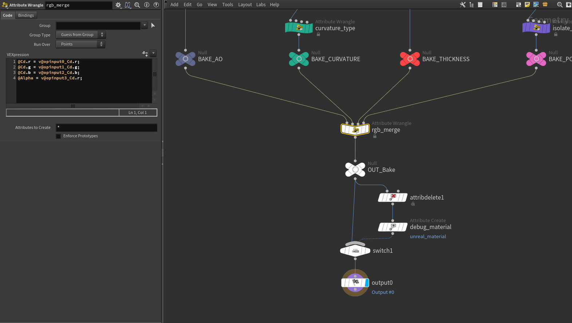Image resolution: width=572 pixels, height=323 pixels.
Task: Select the attribdelete1 node
Action: (392, 197)
